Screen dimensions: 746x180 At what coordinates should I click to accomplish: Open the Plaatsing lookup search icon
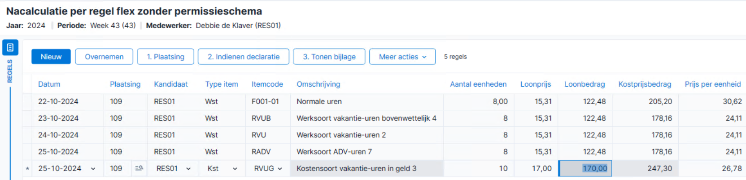(139, 168)
